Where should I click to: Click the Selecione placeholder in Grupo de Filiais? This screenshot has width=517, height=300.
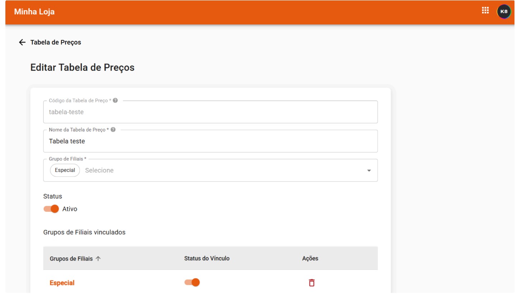tap(99, 170)
